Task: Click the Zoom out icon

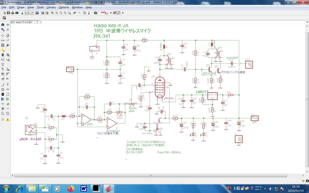Action: click(61, 13)
